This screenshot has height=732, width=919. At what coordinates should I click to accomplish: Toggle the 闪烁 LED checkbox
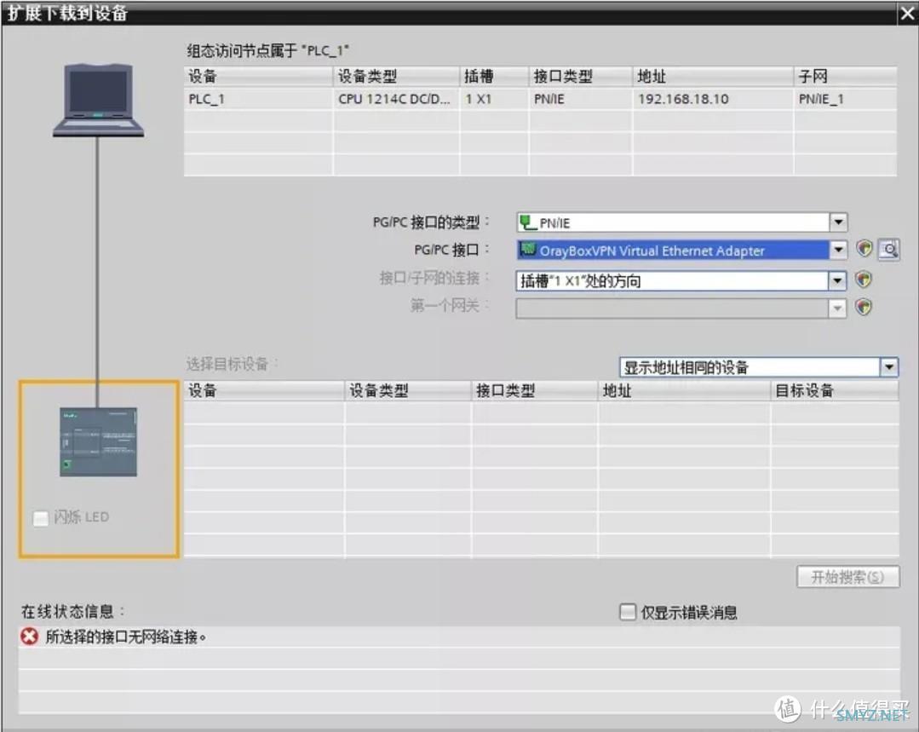[x=40, y=518]
